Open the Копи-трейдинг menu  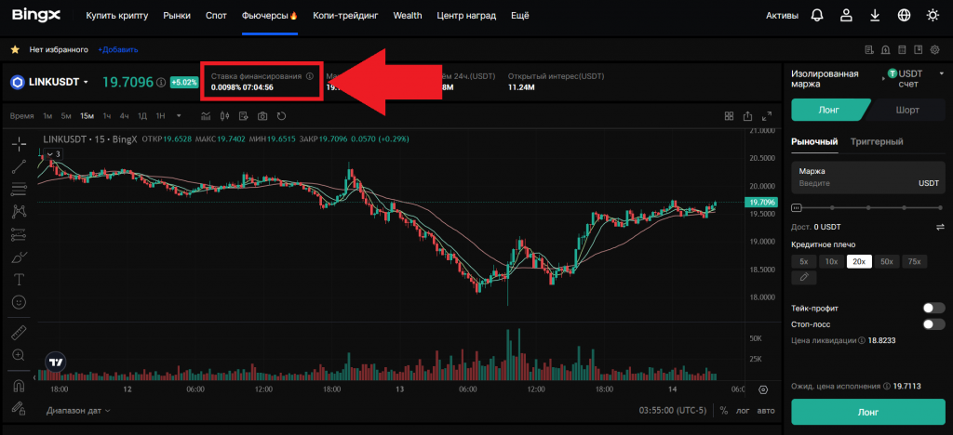pyautogui.click(x=346, y=16)
